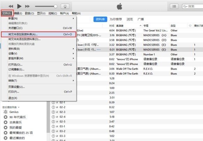Choose 退出(X) menu entry

(x=39, y=98)
